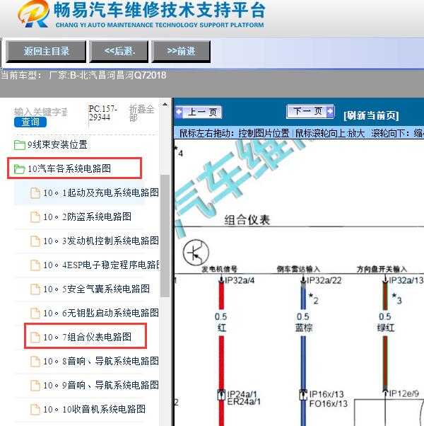Image resolution: width=424 pixels, height=426 pixels.
Task: Click the 方向盘开关输入 label
Action: pos(382,269)
